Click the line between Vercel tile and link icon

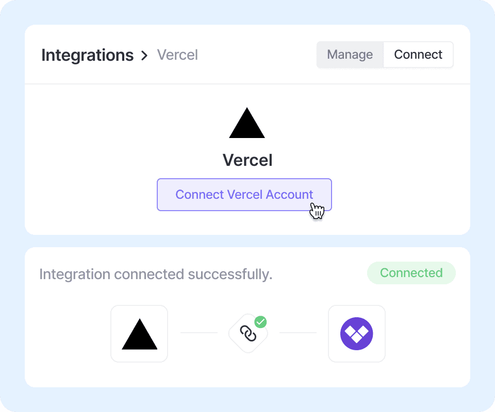pyautogui.click(x=199, y=333)
